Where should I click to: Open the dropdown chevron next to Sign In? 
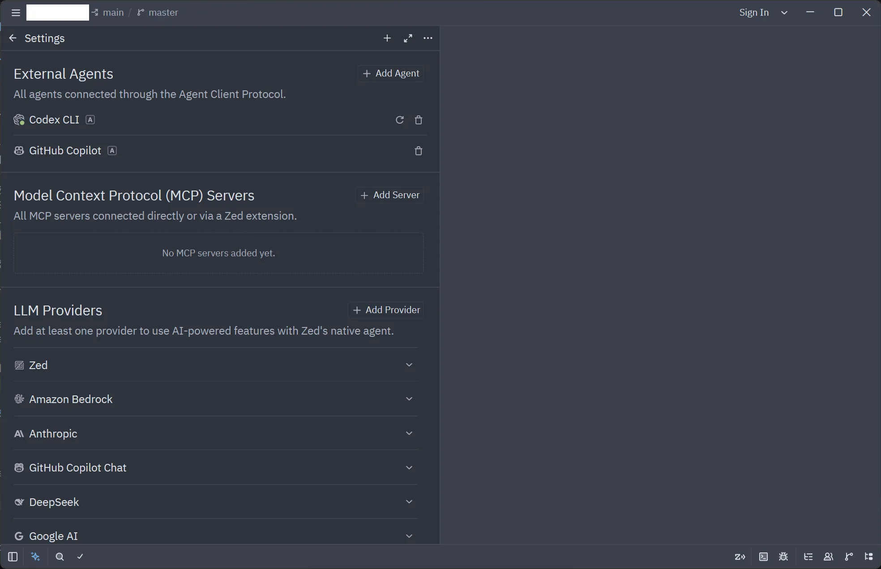784,13
